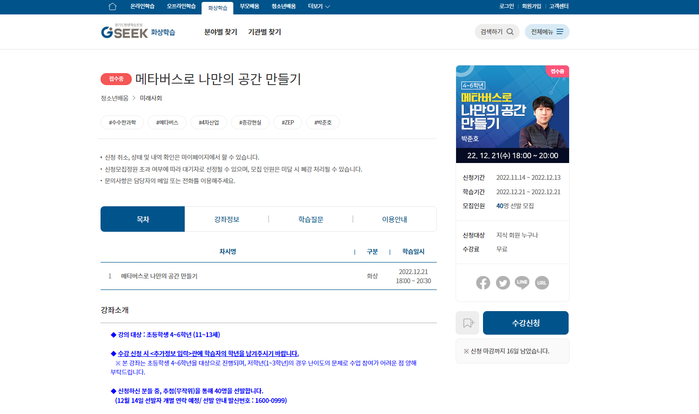Share course on Twitter
699x414 pixels.
tap(503, 283)
